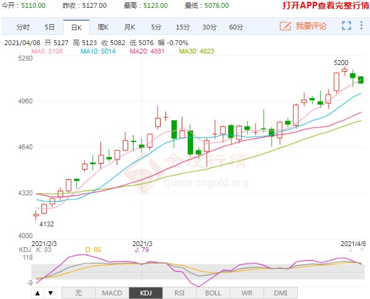
Task: Click the candlestick marked 5200 high
Action: (x=345, y=70)
